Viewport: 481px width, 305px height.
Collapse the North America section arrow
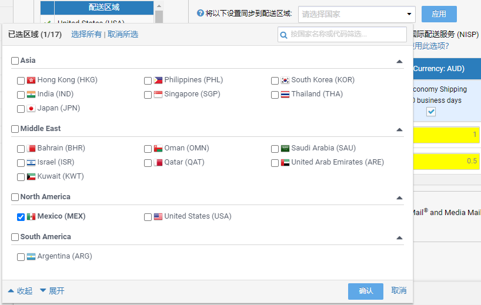(399, 198)
